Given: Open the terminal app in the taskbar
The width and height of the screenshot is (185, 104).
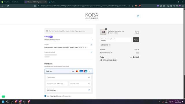Looking at the screenshot, I should click(24, 102).
